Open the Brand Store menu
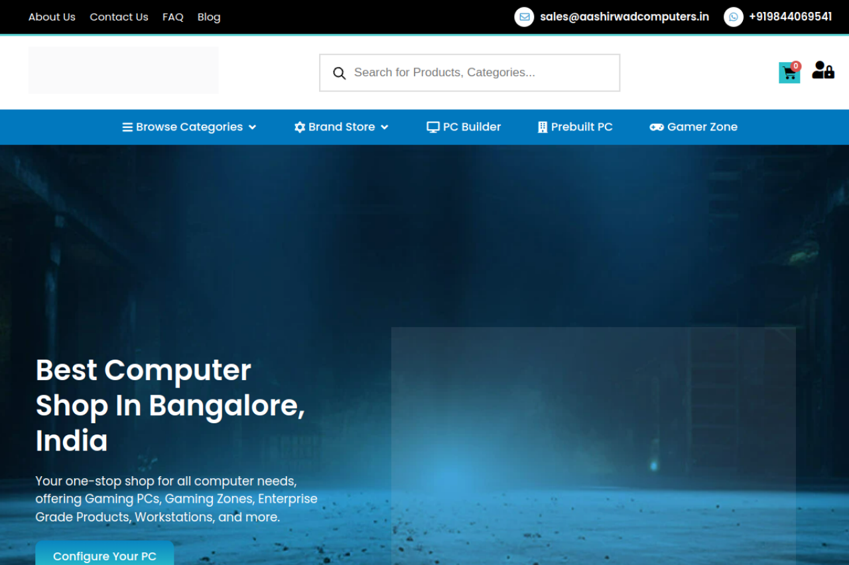The height and width of the screenshot is (565, 849). click(342, 127)
